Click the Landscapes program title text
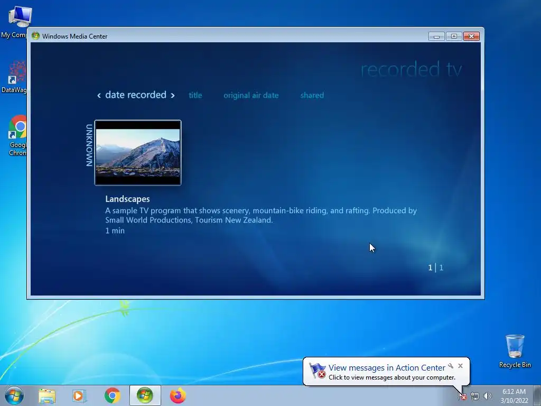 pyautogui.click(x=127, y=199)
